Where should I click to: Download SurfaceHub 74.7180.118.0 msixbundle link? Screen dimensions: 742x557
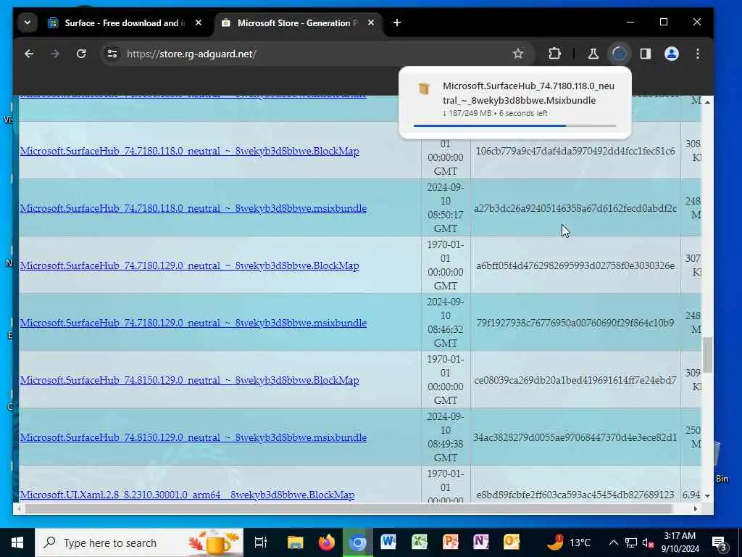click(193, 208)
